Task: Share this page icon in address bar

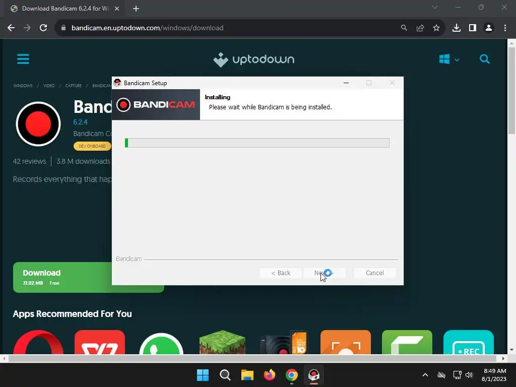Action: [x=420, y=28]
